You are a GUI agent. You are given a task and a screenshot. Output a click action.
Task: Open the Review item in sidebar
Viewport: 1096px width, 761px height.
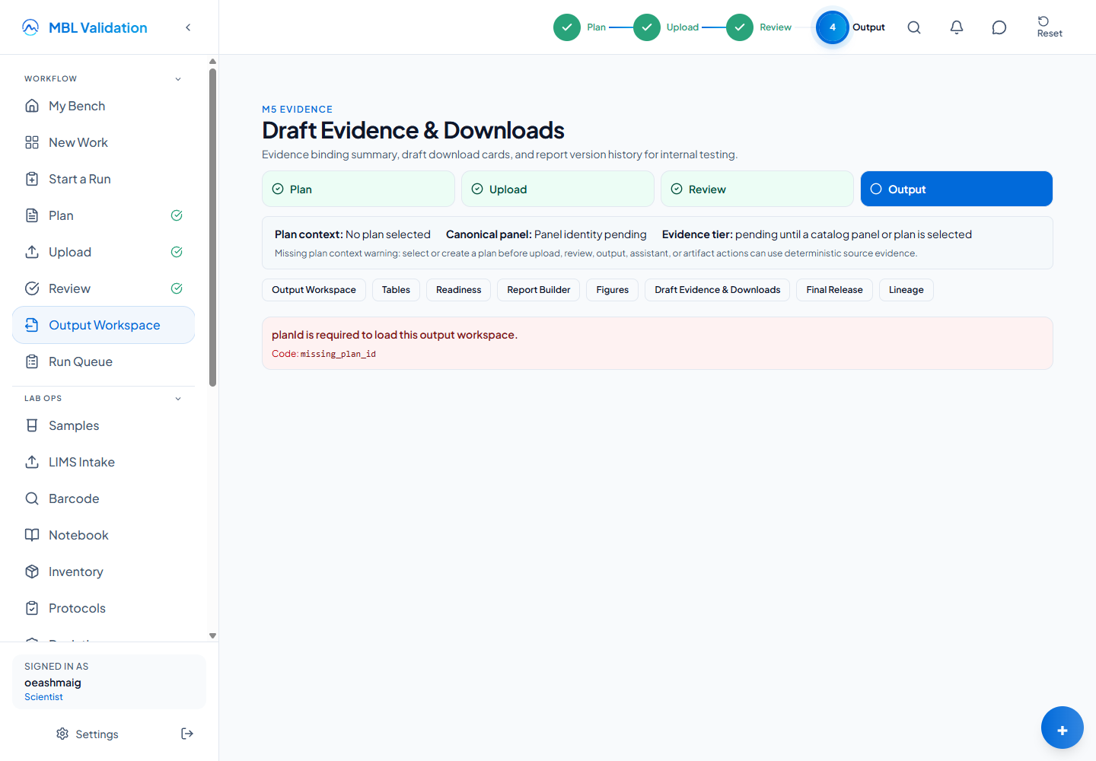tap(104, 288)
